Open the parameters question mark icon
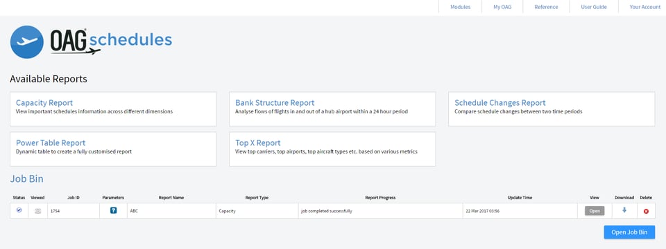The width and height of the screenshot is (666, 249). coord(113,210)
